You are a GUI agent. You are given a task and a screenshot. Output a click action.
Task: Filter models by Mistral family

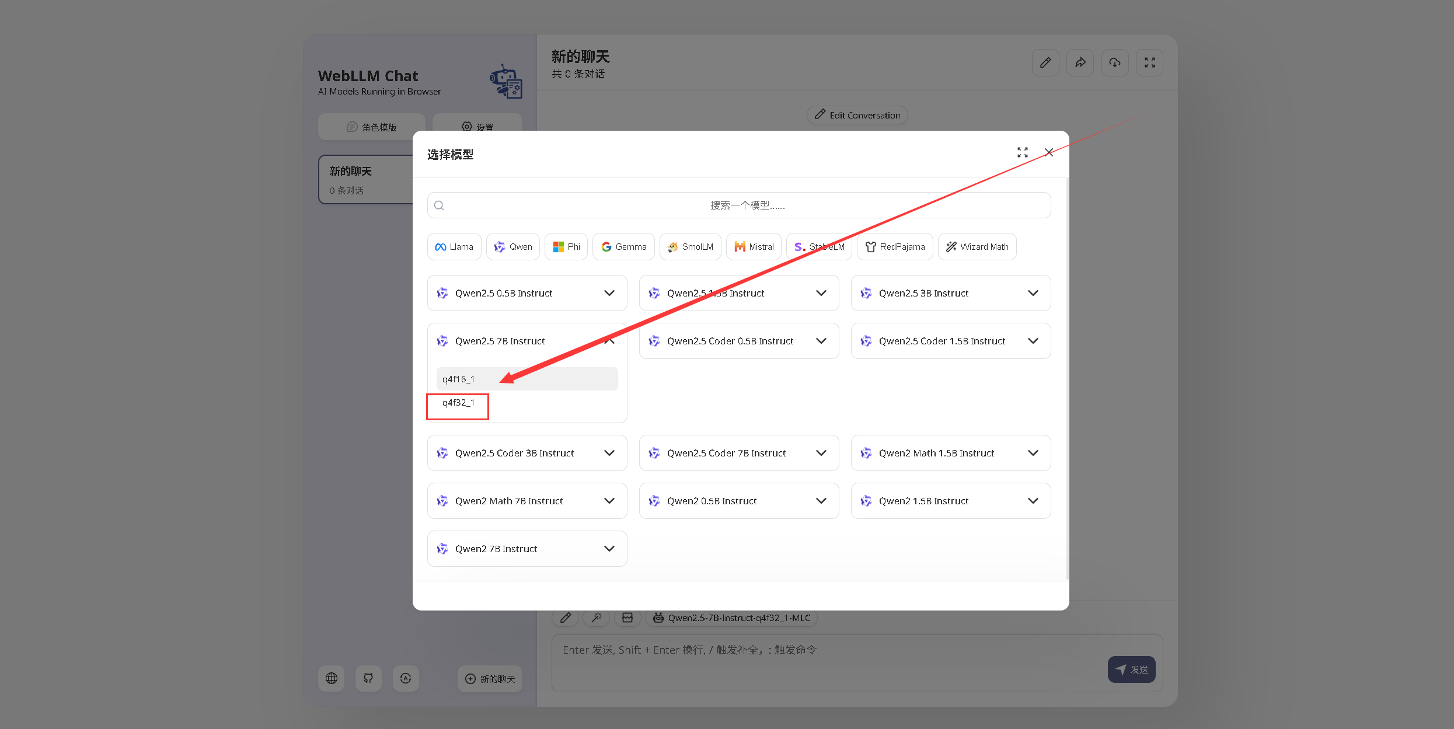click(754, 247)
